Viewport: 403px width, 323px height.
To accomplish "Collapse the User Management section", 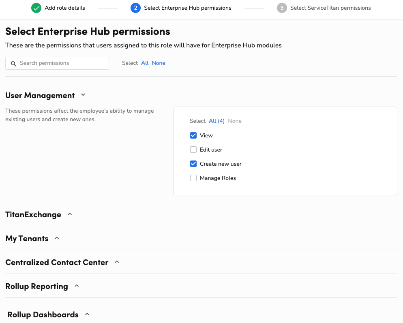I will coord(83,94).
